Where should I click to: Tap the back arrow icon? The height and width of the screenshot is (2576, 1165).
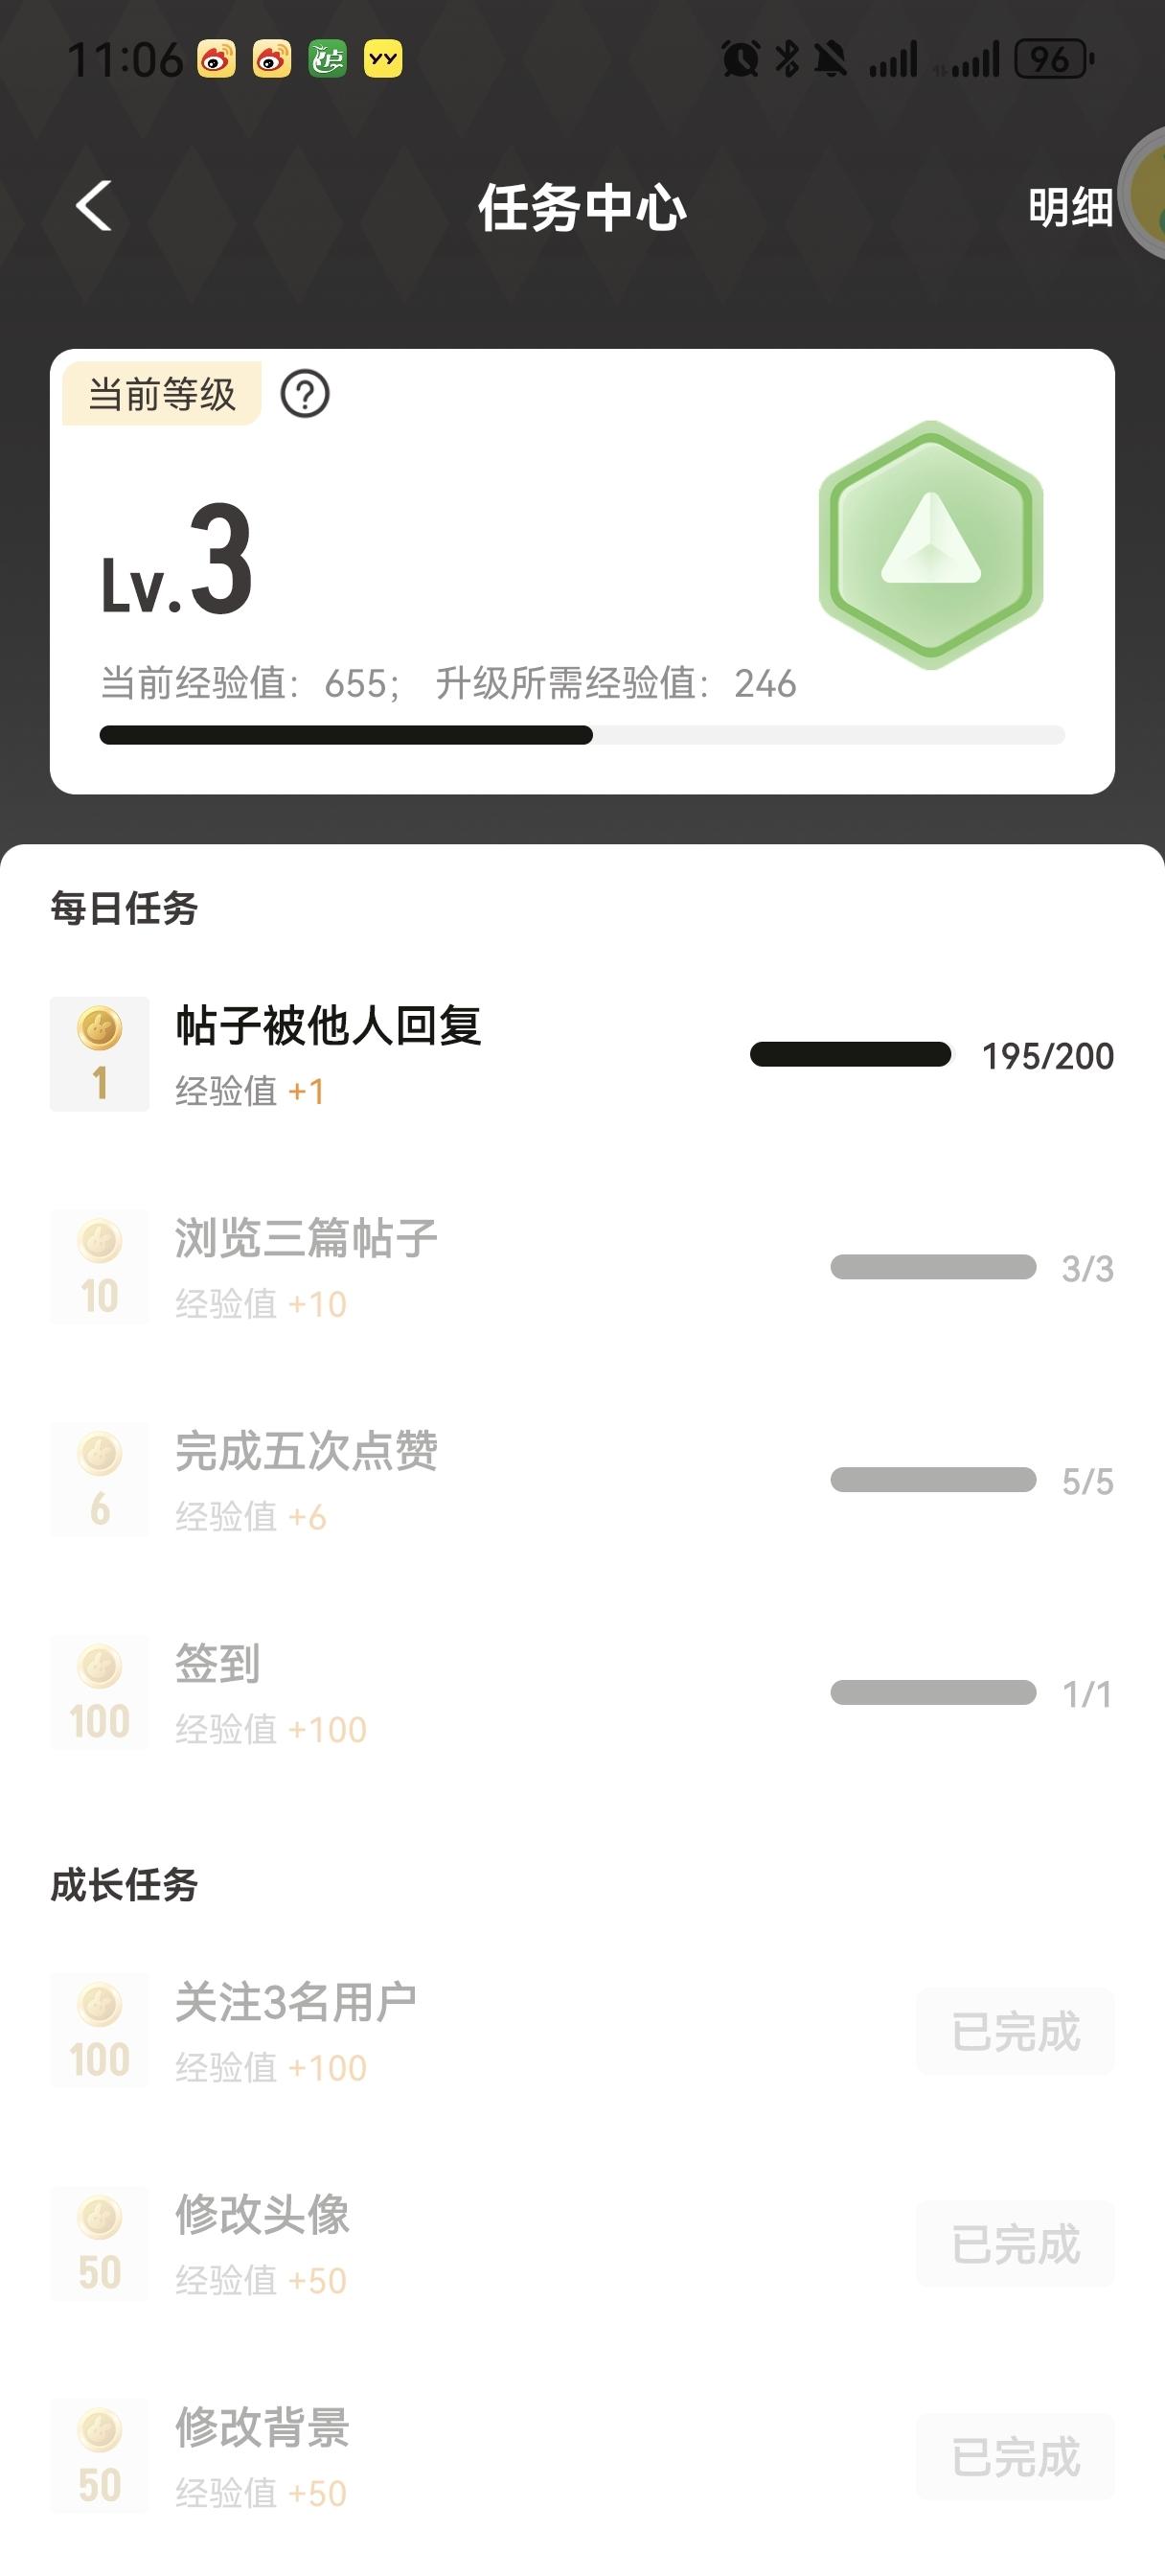coord(94,206)
